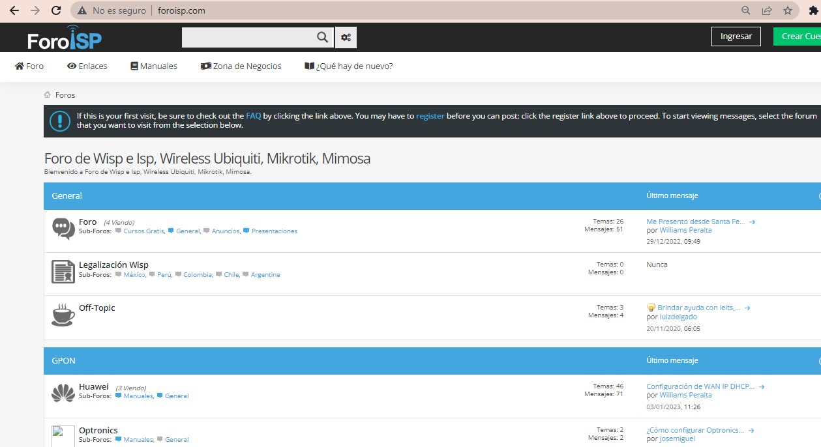Open the Manuales menu item

(x=154, y=66)
